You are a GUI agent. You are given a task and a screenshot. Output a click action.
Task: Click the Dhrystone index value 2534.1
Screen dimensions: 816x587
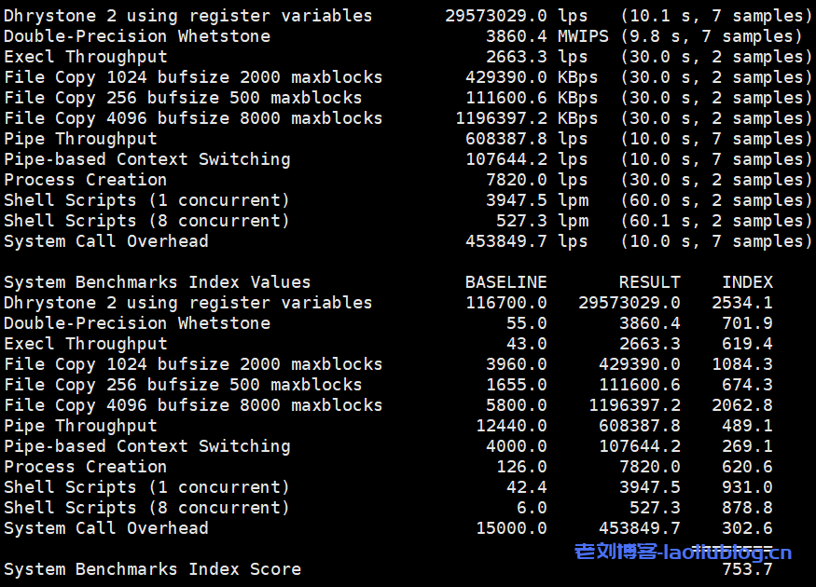(x=741, y=303)
